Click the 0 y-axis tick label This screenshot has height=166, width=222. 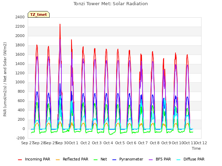click(x=24, y=129)
